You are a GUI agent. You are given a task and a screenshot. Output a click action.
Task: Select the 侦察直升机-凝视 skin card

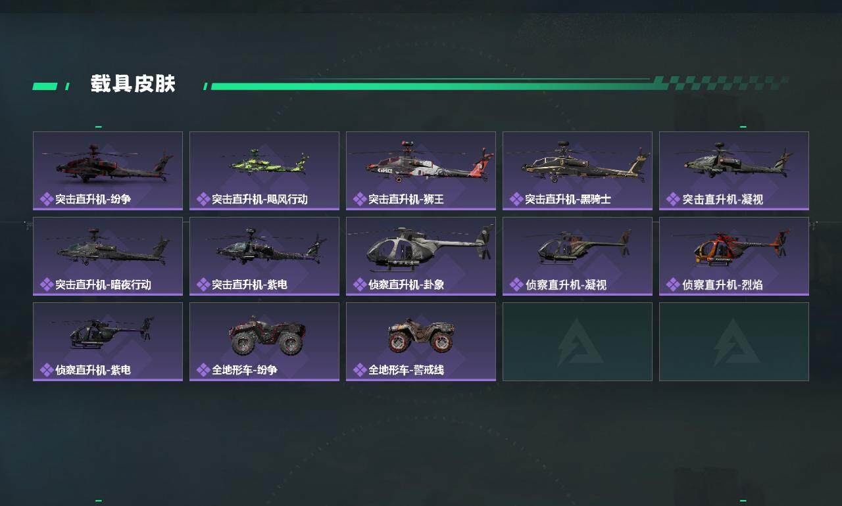coord(578,256)
